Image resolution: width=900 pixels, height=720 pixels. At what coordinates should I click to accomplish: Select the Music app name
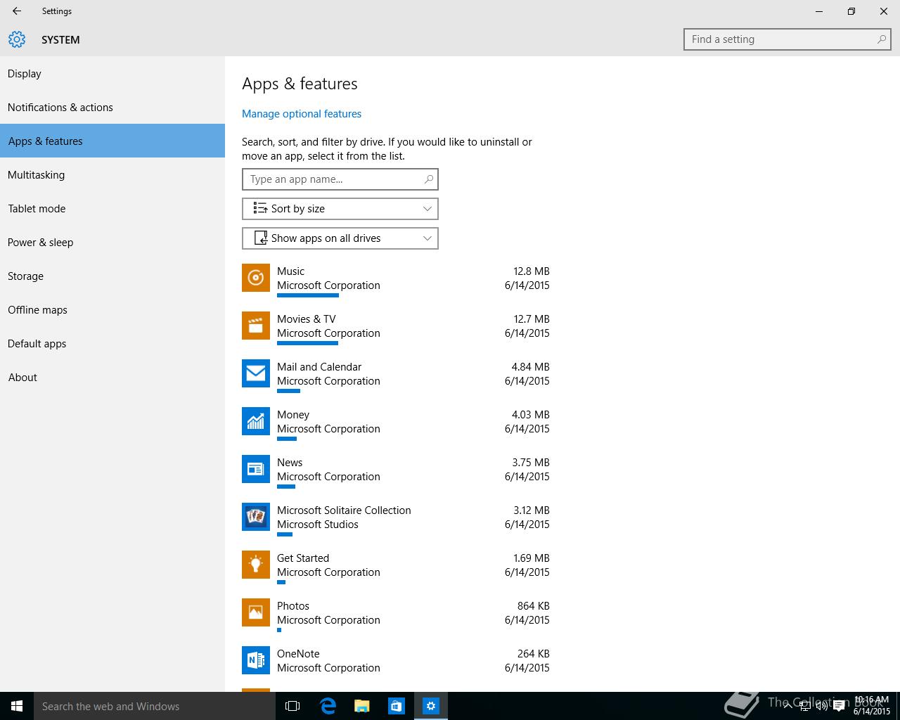pyautogui.click(x=290, y=271)
